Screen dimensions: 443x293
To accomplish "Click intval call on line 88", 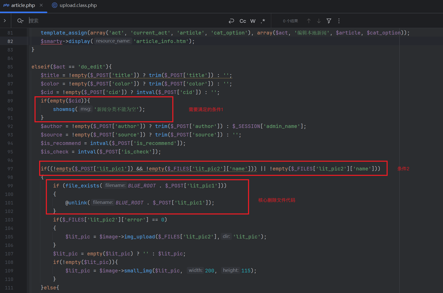I will 146,92.
